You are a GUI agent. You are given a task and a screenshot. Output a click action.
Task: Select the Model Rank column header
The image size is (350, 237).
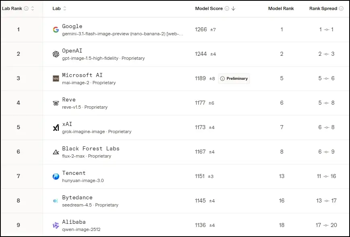coord(281,8)
